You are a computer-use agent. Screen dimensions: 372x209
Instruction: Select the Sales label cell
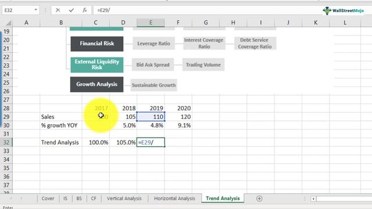pyautogui.click(x=61, y=117)
